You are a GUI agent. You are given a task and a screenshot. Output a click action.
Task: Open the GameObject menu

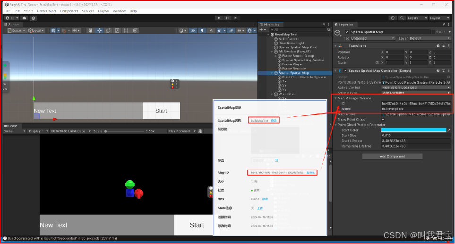[x=47, y=11]
